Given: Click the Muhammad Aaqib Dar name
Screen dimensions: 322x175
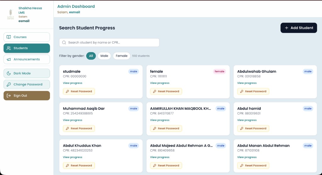Looking at the screenshot, I should [84, 108].
